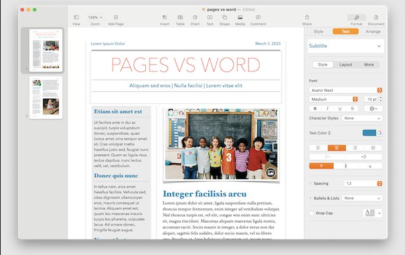
Task: Apply italic formatting
Action: (327, 108)
